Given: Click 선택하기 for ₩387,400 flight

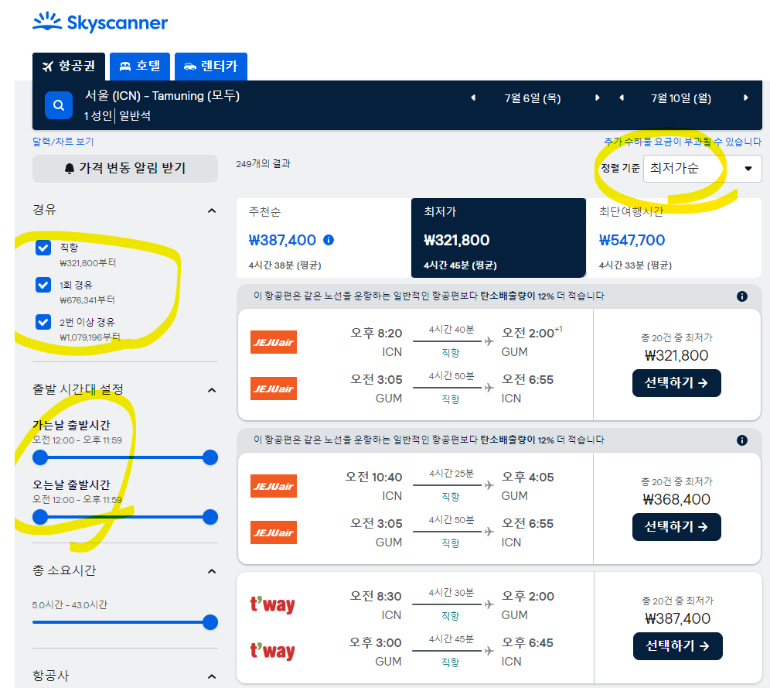Looking at the screenshot, I should (x=677, y=645).
